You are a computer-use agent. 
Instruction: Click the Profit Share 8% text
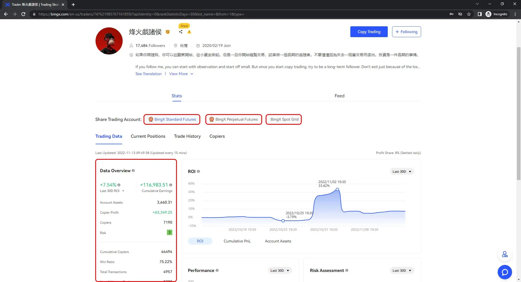pyautogui.click(x=398, y=153)
